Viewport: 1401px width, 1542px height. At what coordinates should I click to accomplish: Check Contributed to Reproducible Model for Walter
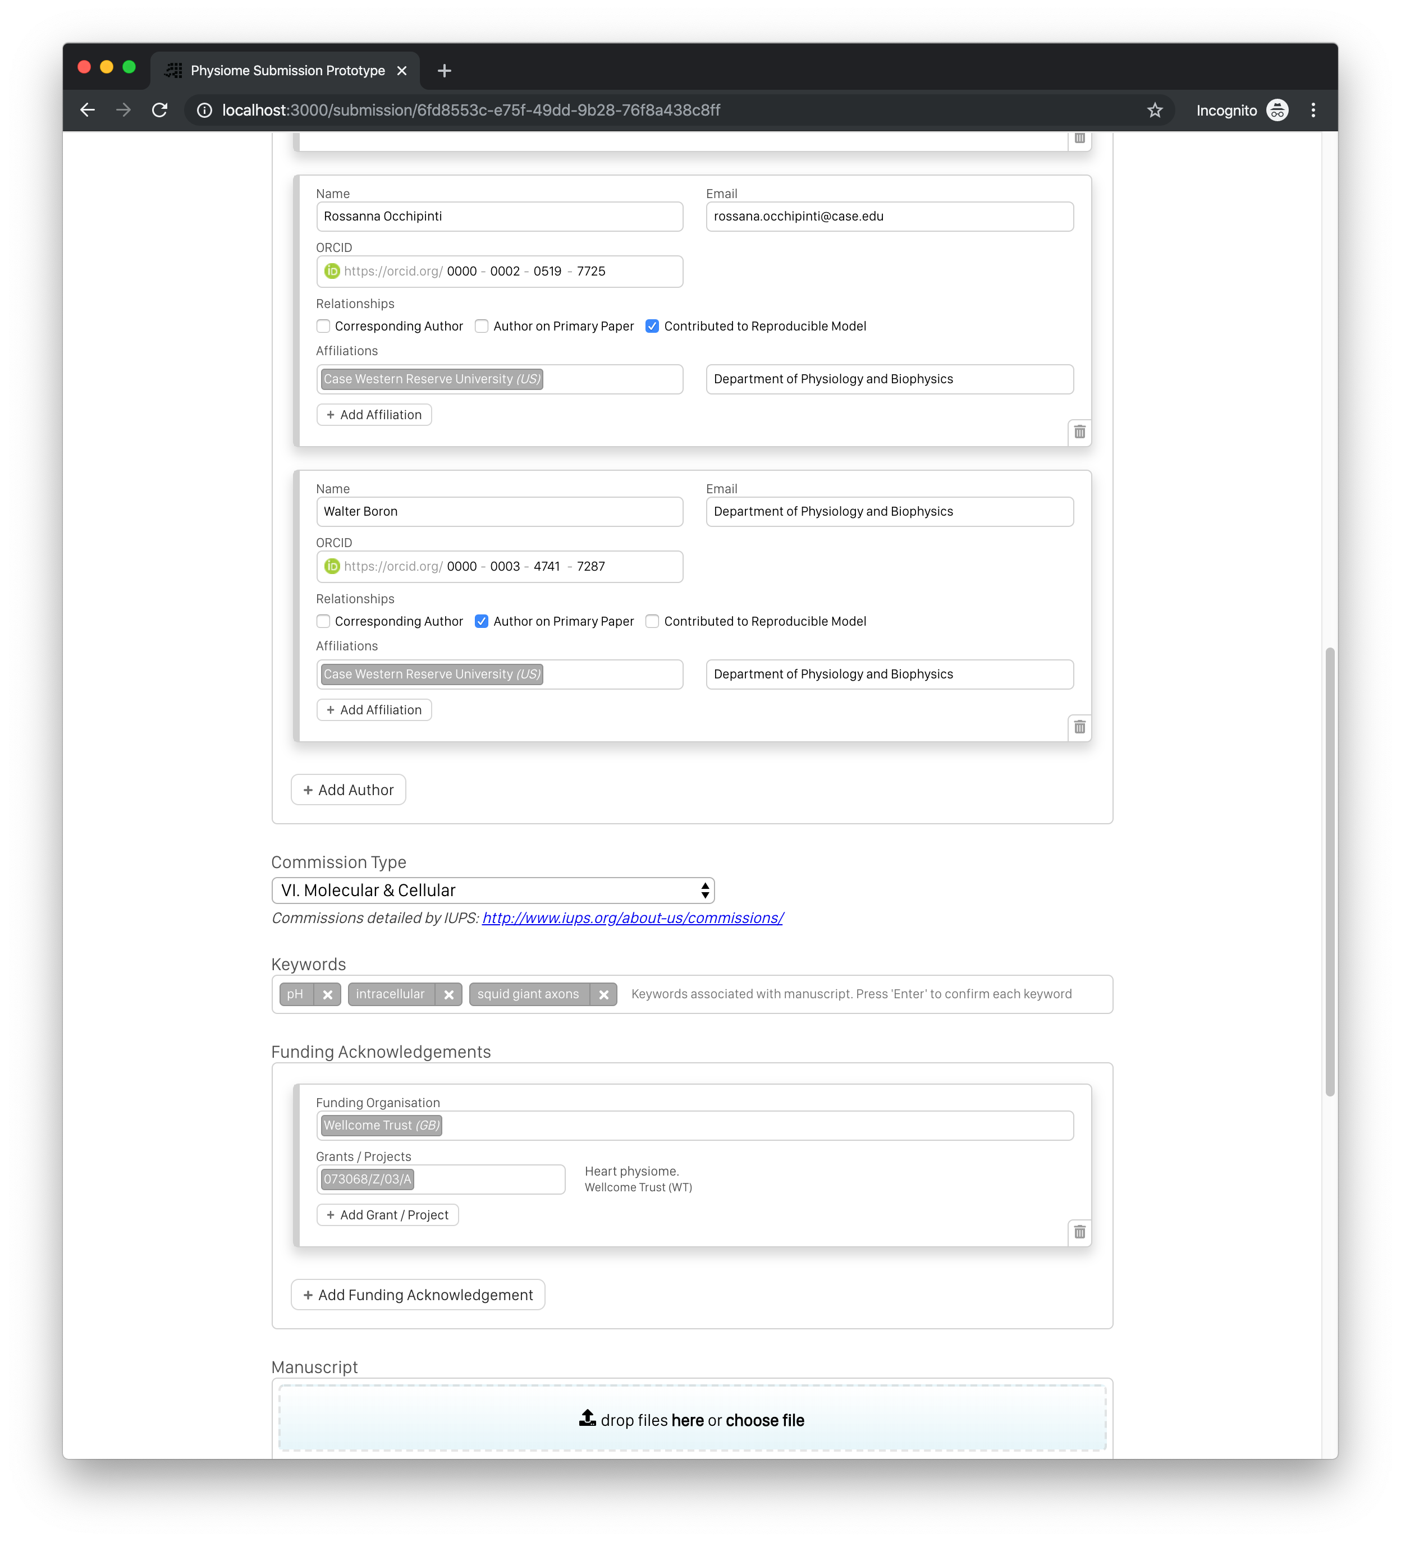click(x=652, y=622)
